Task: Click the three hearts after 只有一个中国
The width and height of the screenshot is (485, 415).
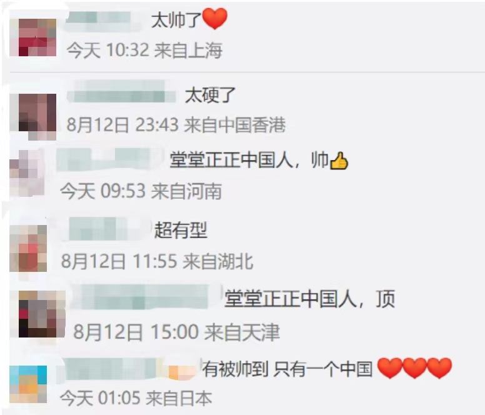Action: tap(414, 368)
